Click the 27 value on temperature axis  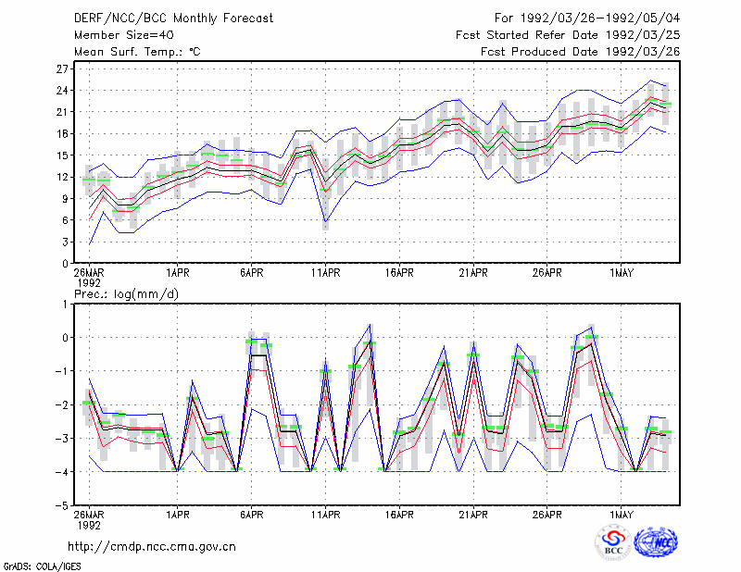point(62,69)
